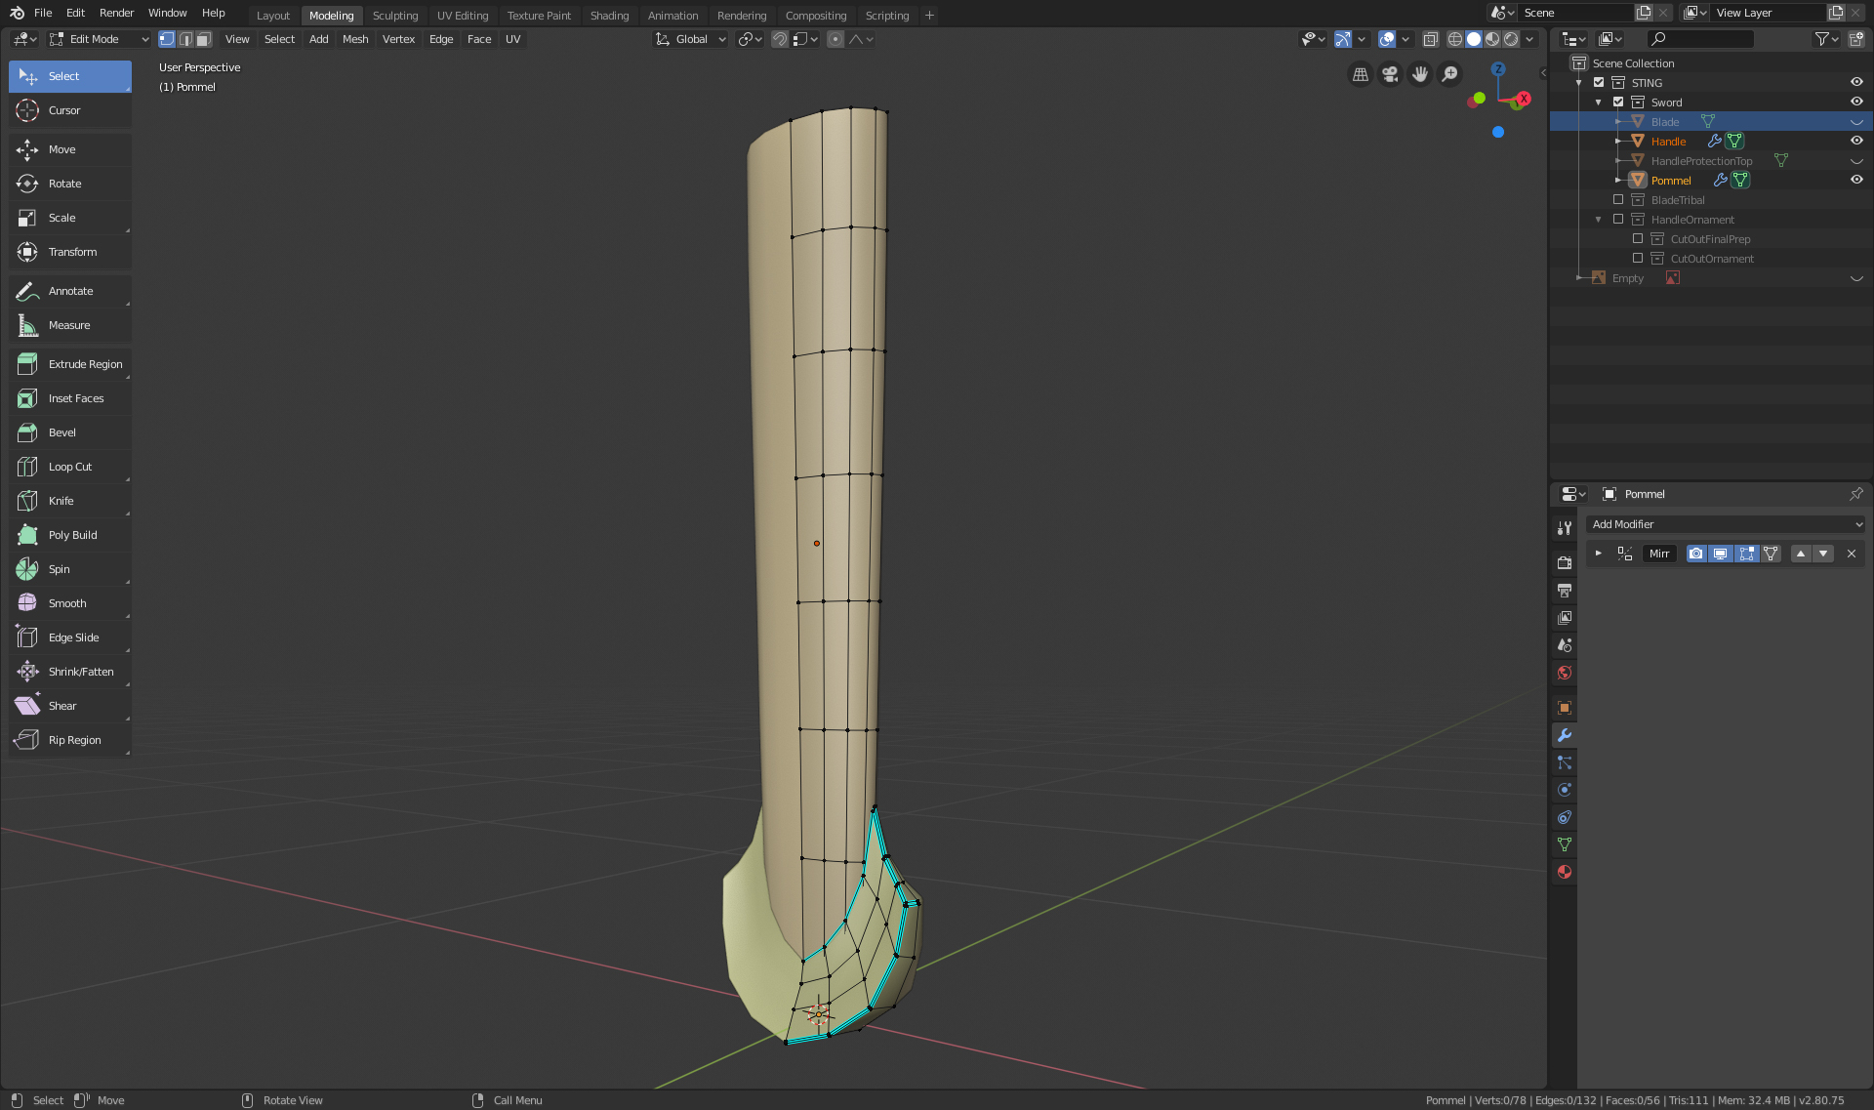Expand the Mirror modifier panel
This screenshot has height=1110, width=1874.
[1598, 554]
